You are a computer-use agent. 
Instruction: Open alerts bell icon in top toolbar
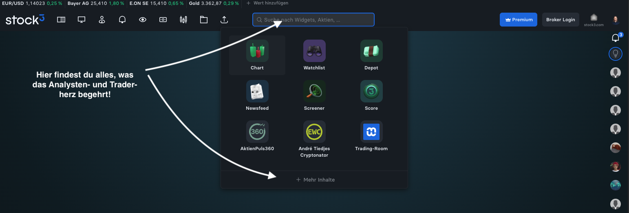coord(122,20)
